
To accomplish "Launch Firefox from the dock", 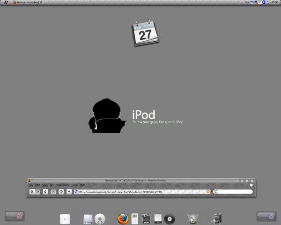I will (x=123, y=219).
